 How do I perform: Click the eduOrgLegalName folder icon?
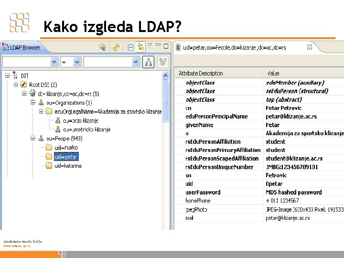[x=49, y=111]
